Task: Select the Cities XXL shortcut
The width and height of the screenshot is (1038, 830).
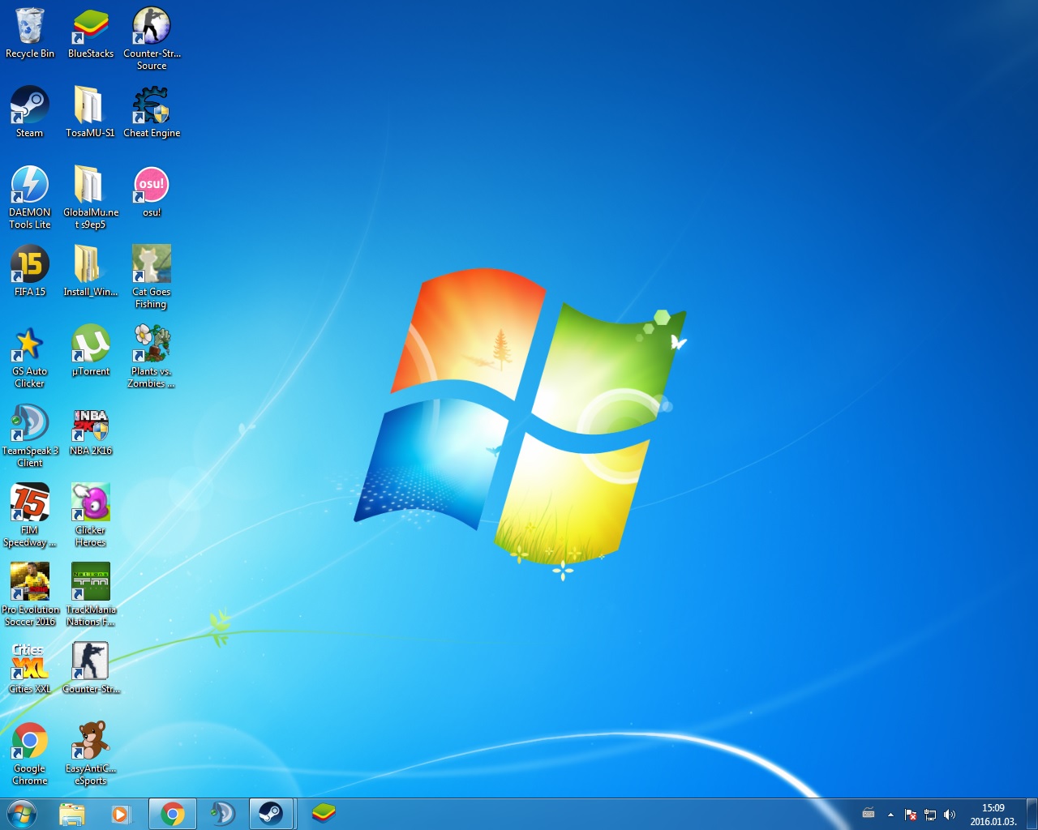Action: [x=30, y=669]
